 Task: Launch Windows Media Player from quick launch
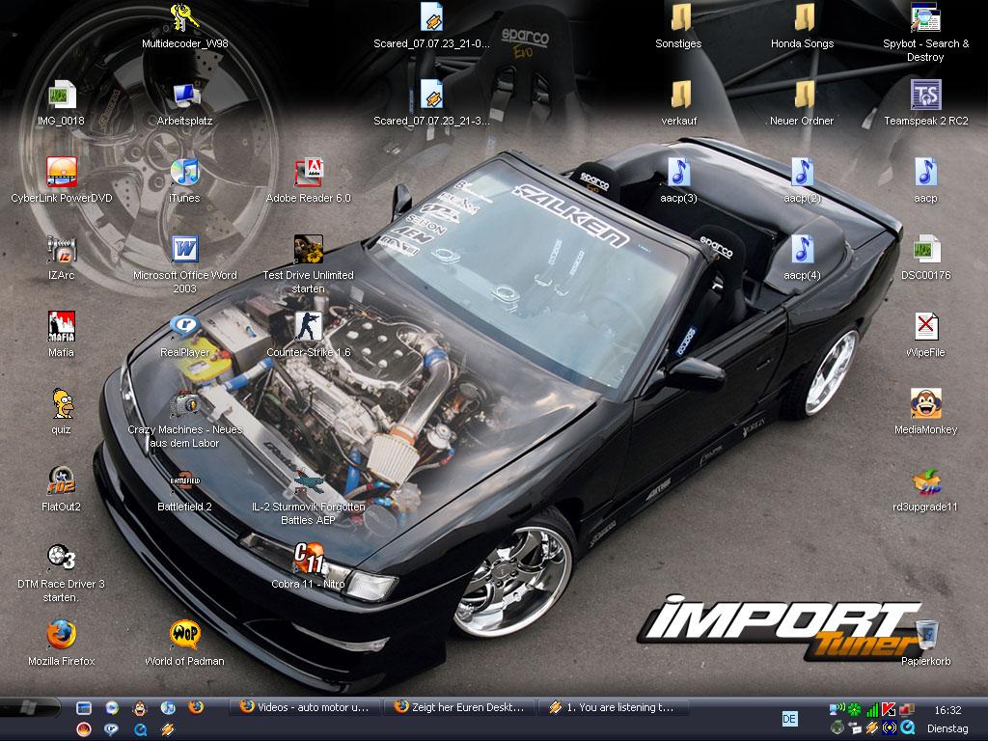click(x=112, y=707)
